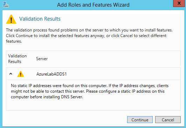The image size is (186, 128).
Task: Click the Add Roles and Features Wizard title
Action: [x=93, y=5]
